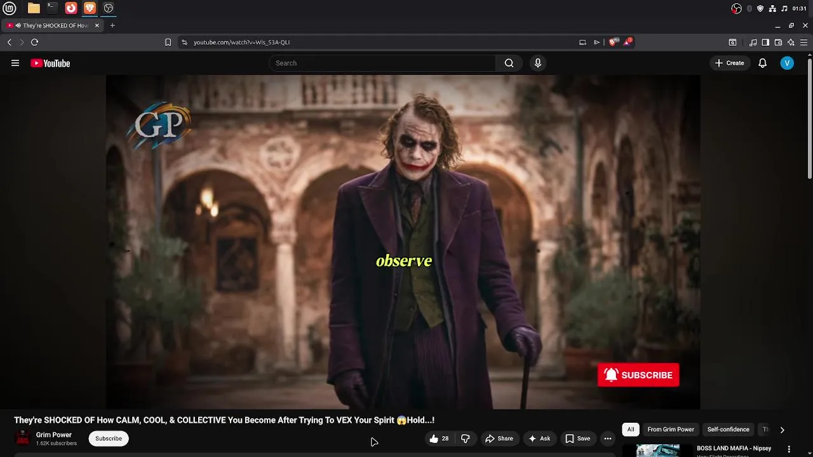Open BOSS LAND MAFIA - Nipsey video
The height and width of the screenshot is (457, 813).
[x=734, y=448]
